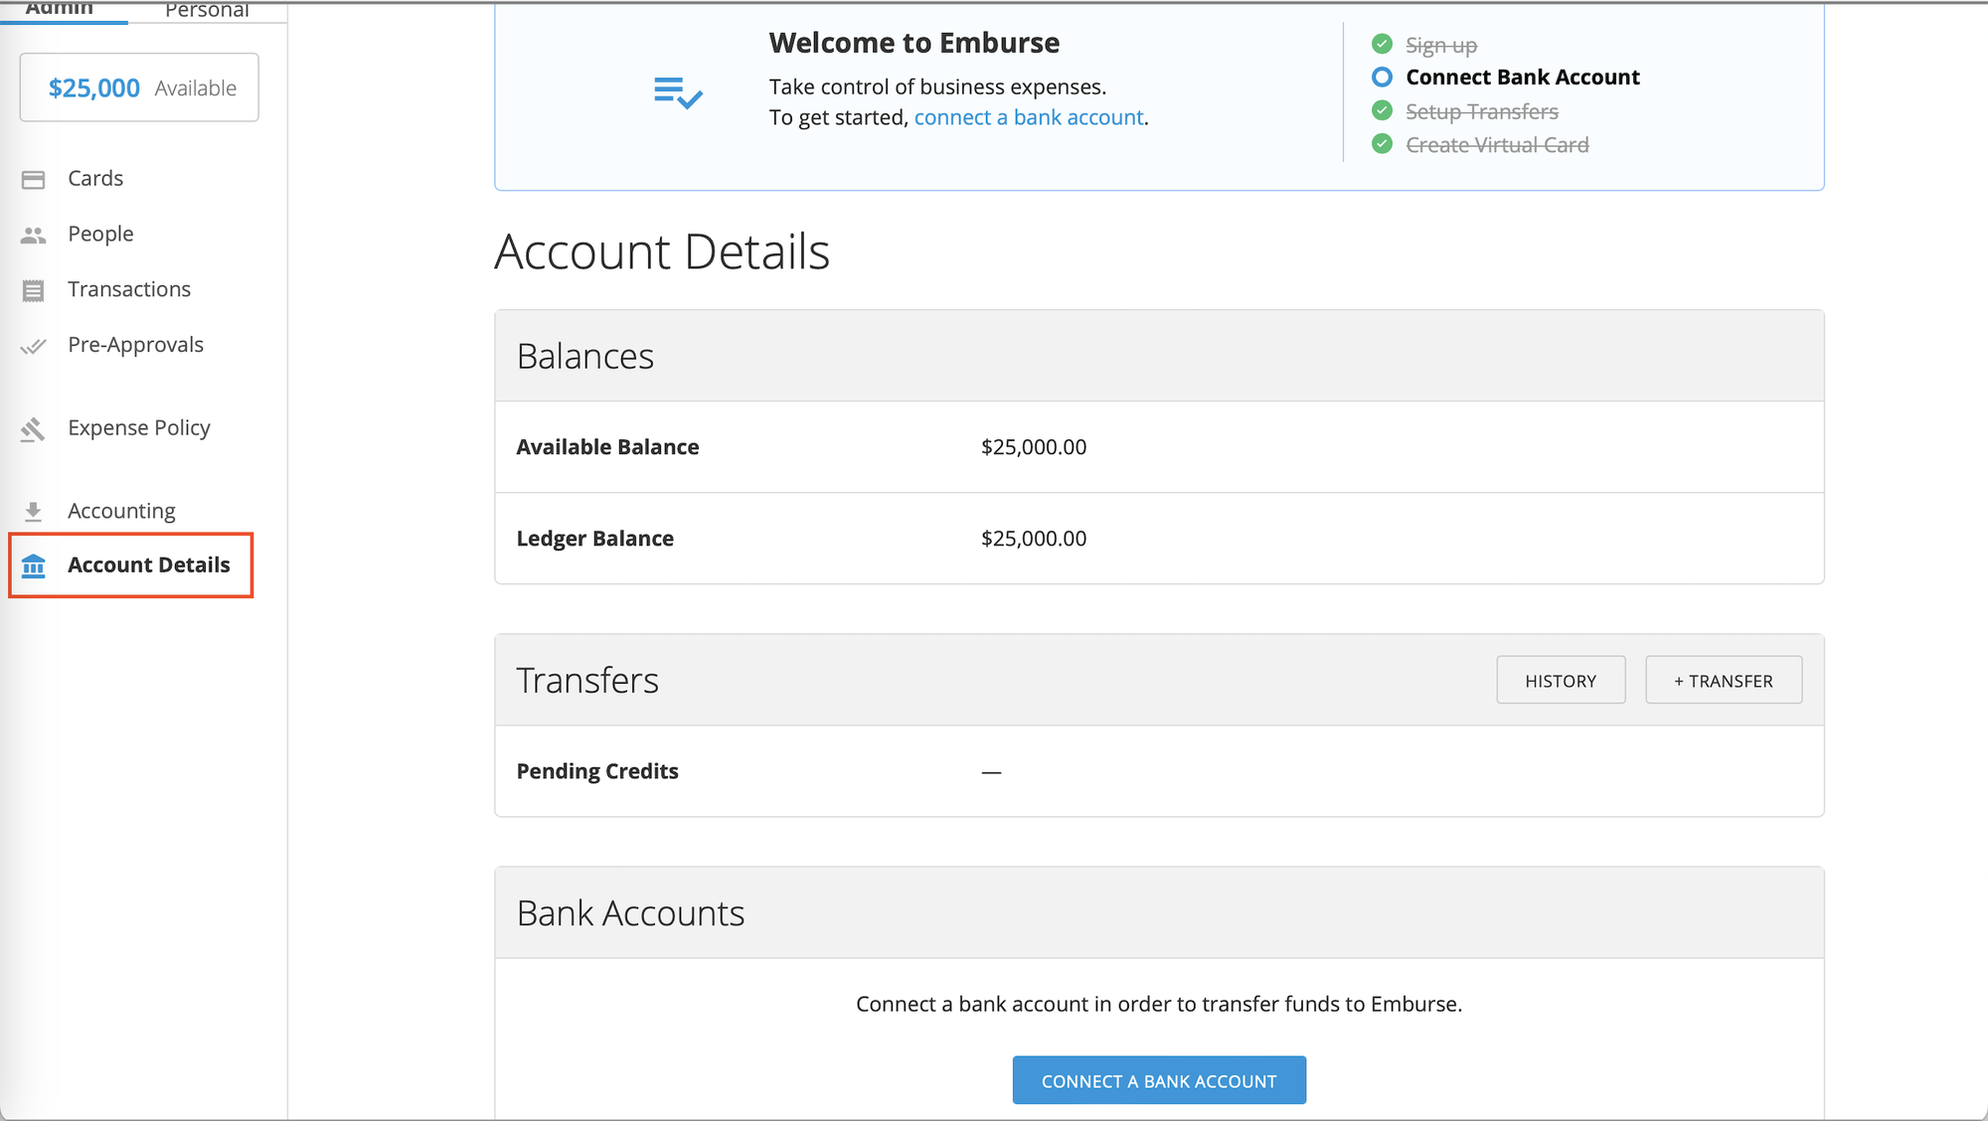Expand the Transfers section header
Image resolution: width=1988 pixels, height=1121 pixels.
(x=587, y=680)
